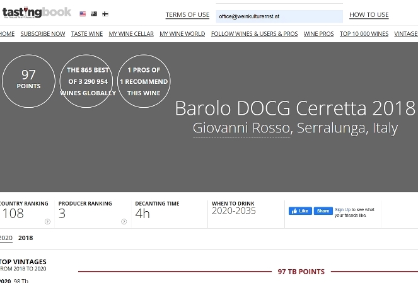Select the Finnish flag language icon

pos(105,14)
